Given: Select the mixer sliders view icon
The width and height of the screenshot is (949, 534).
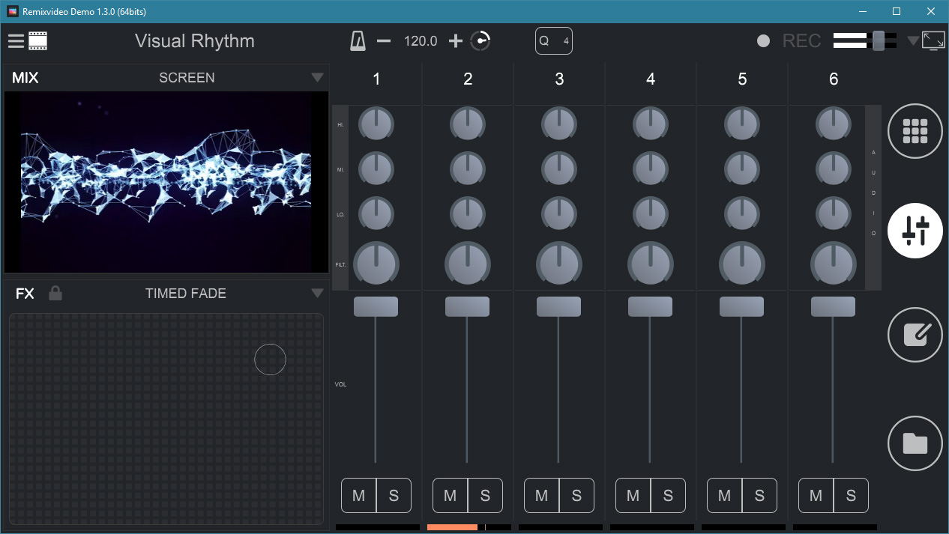Looking at the screenshot, I should tap(915, 231).
